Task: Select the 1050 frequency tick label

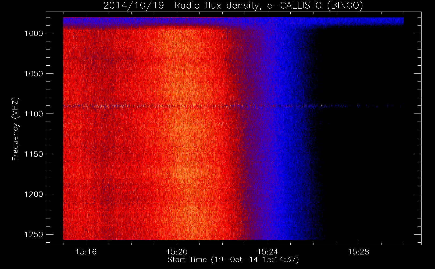Action: [34, 74]
